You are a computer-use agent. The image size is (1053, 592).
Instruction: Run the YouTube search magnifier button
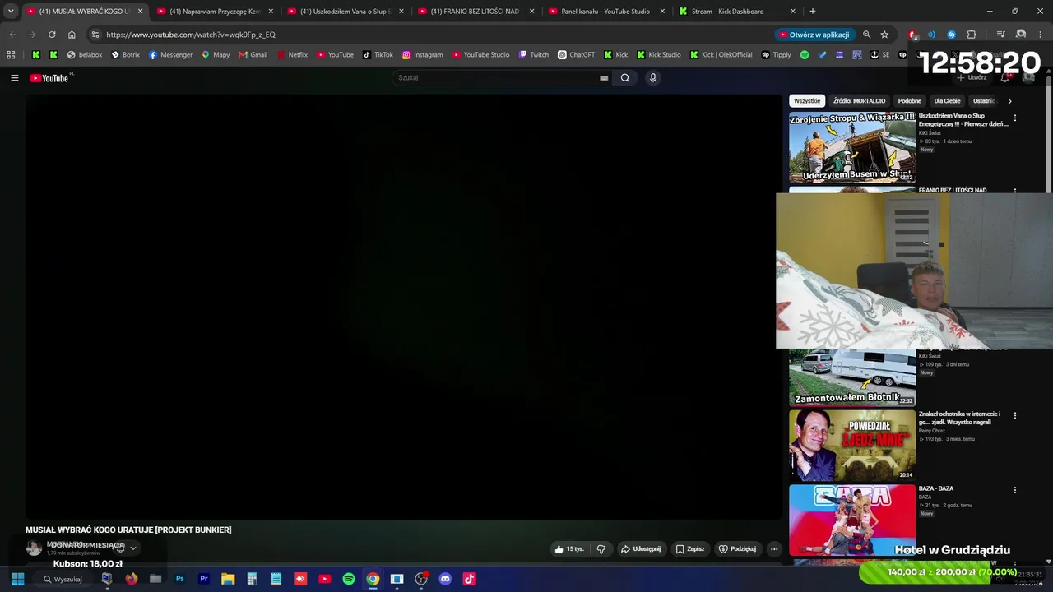click(x=625, y=78)
